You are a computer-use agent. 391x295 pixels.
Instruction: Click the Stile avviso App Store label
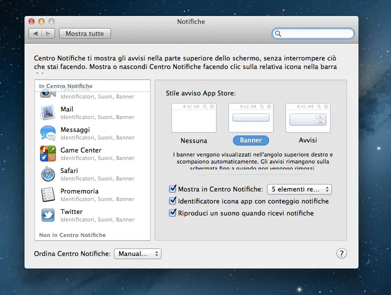pyautogui.click(x=200, y=93)
